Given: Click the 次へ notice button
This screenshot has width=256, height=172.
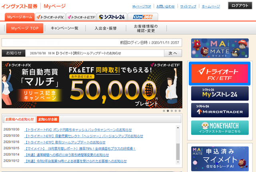Looking at the screenshot, I should 173,53.
